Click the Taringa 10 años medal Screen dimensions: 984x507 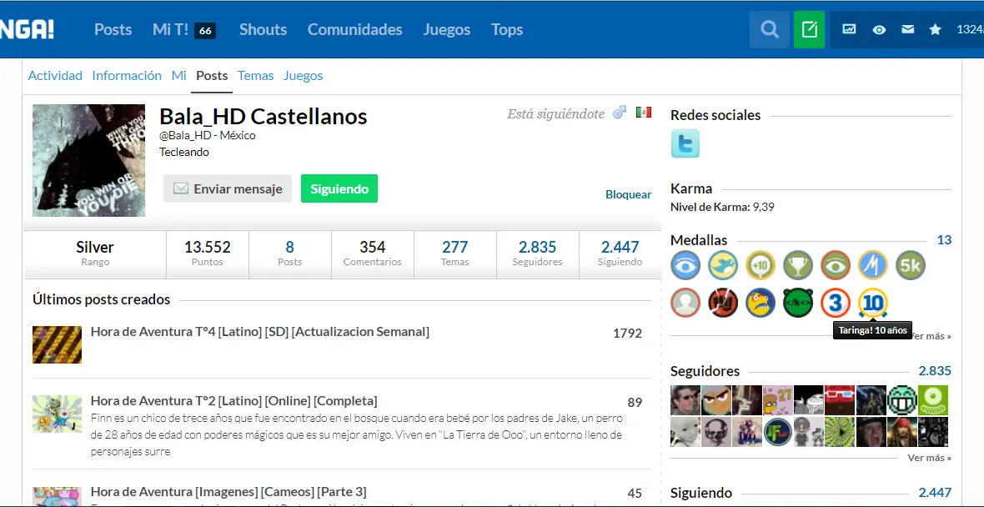tap(872, 303)
